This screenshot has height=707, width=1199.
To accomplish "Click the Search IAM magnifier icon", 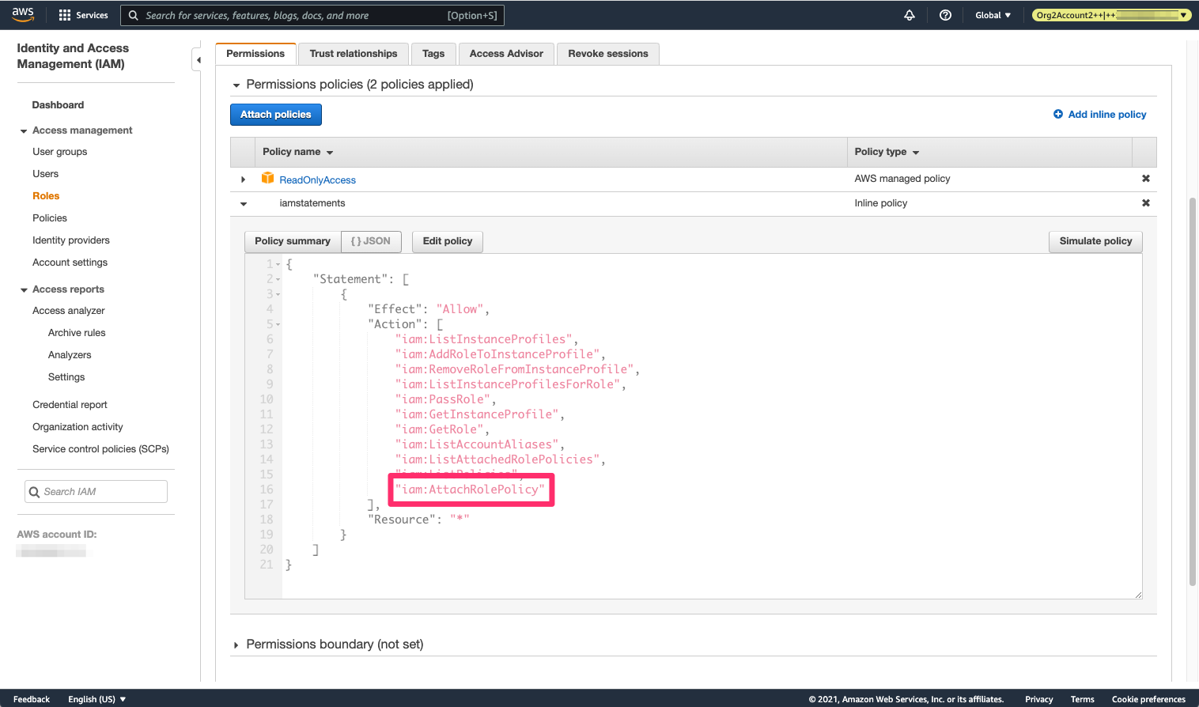I will pos(34,492).
